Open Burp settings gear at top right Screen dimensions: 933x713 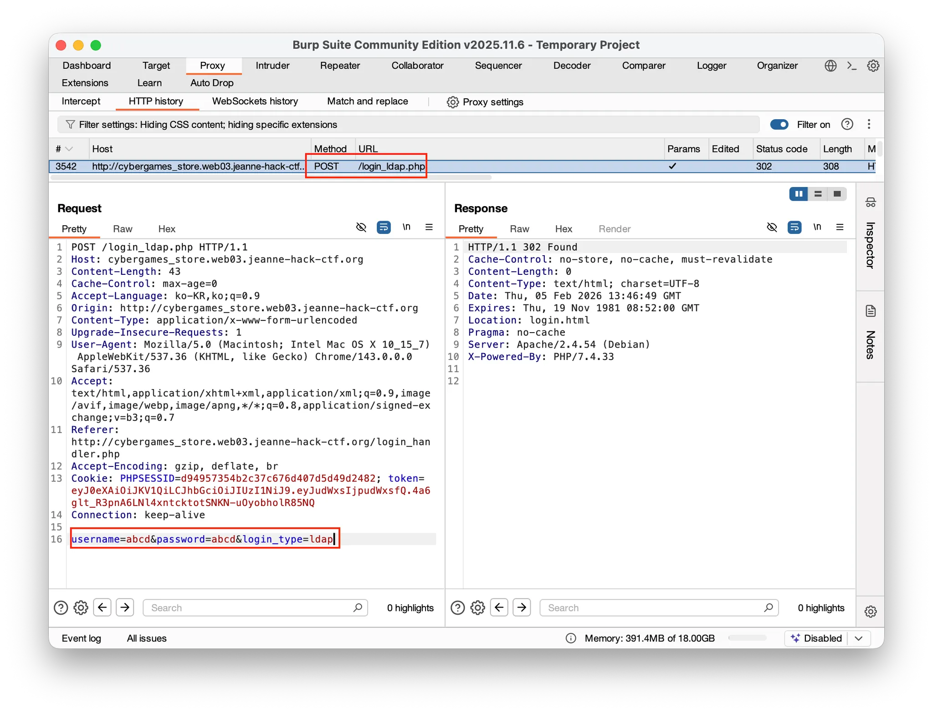click(873, 66)
